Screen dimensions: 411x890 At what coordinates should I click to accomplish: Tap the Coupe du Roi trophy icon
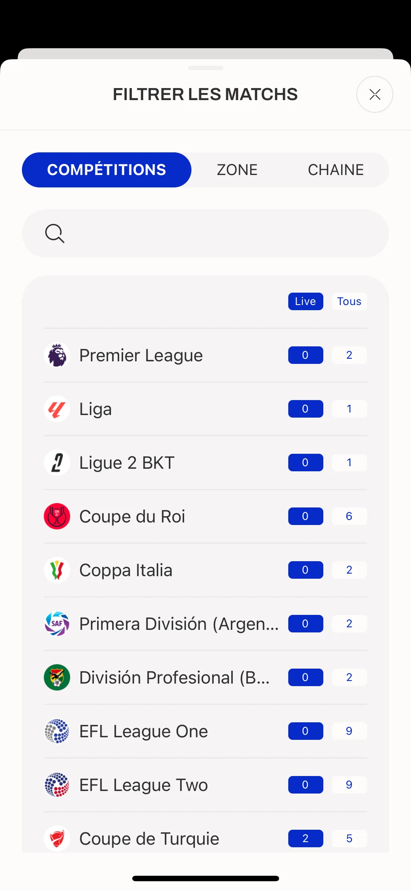tap(57, 516)
